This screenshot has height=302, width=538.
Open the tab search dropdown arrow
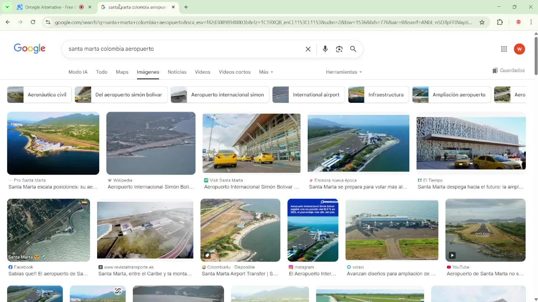tap(7, 7)
